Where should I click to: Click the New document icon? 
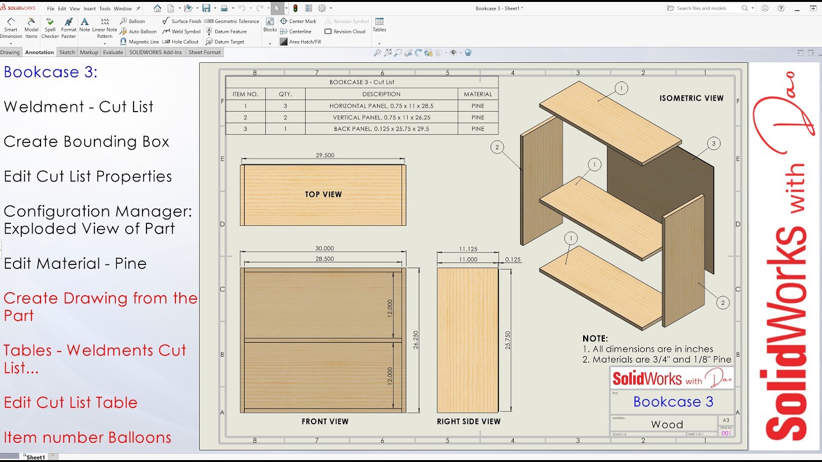click(x=171, y=8)
